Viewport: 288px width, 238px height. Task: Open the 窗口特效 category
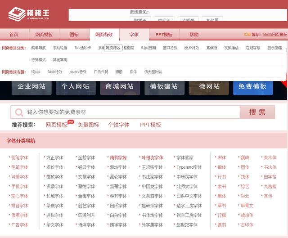170,48
